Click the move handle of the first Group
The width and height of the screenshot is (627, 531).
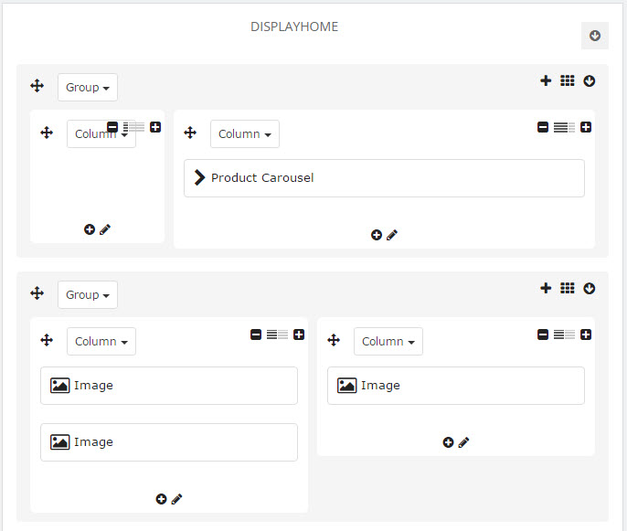pos(37,86)
